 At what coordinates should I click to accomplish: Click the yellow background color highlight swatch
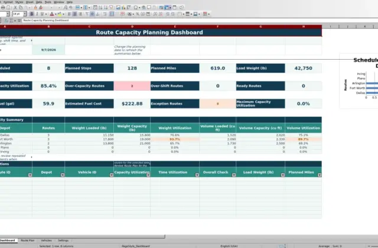tap(59, 14)
